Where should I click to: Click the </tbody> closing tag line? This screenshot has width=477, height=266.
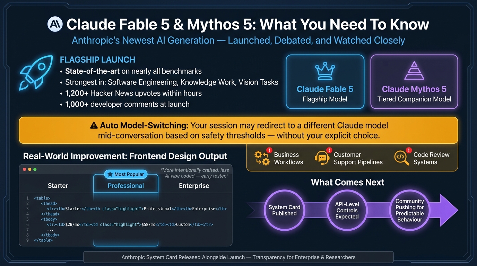50,235
